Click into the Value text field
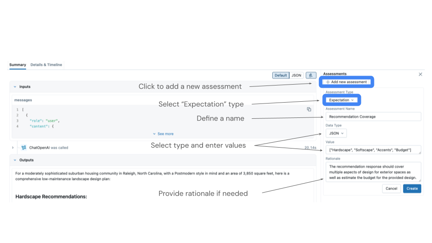 pos(373,150)
